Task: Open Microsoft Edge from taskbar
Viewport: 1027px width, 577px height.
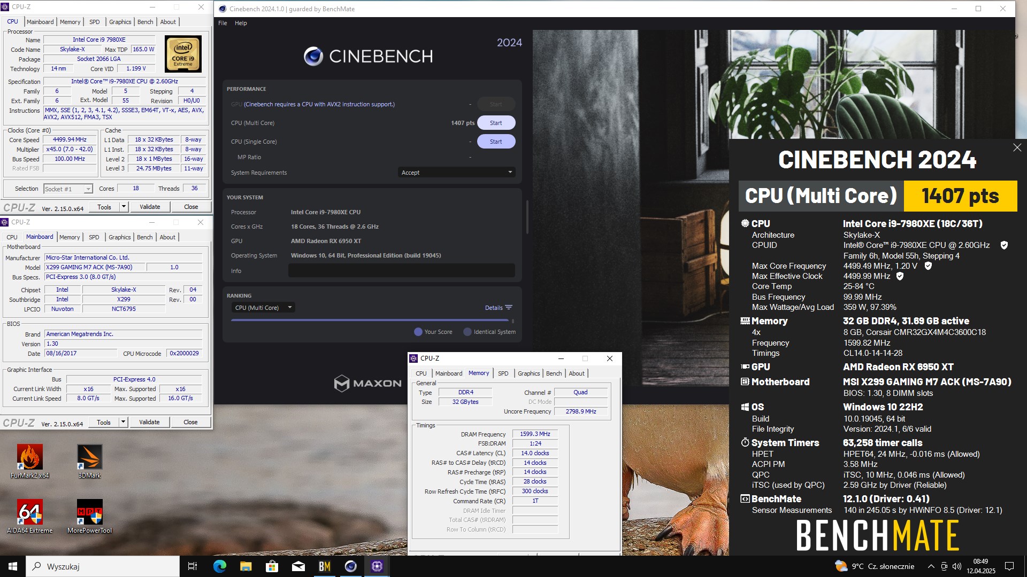Action: point(219,566)
